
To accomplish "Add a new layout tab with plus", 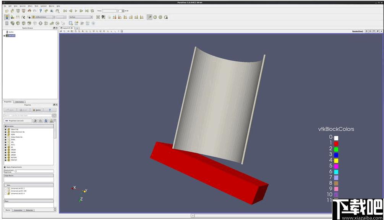I will (77, 28).
